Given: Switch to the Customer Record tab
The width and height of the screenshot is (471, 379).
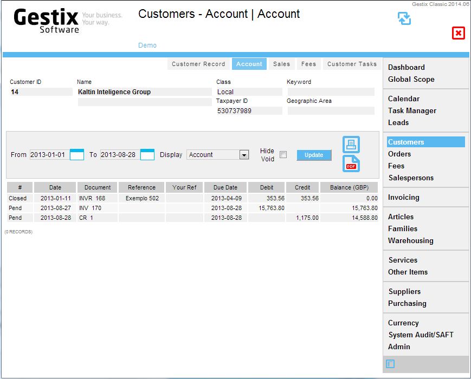Looking at the screenshot, I should pyautogui.click(x=198, y=64).
